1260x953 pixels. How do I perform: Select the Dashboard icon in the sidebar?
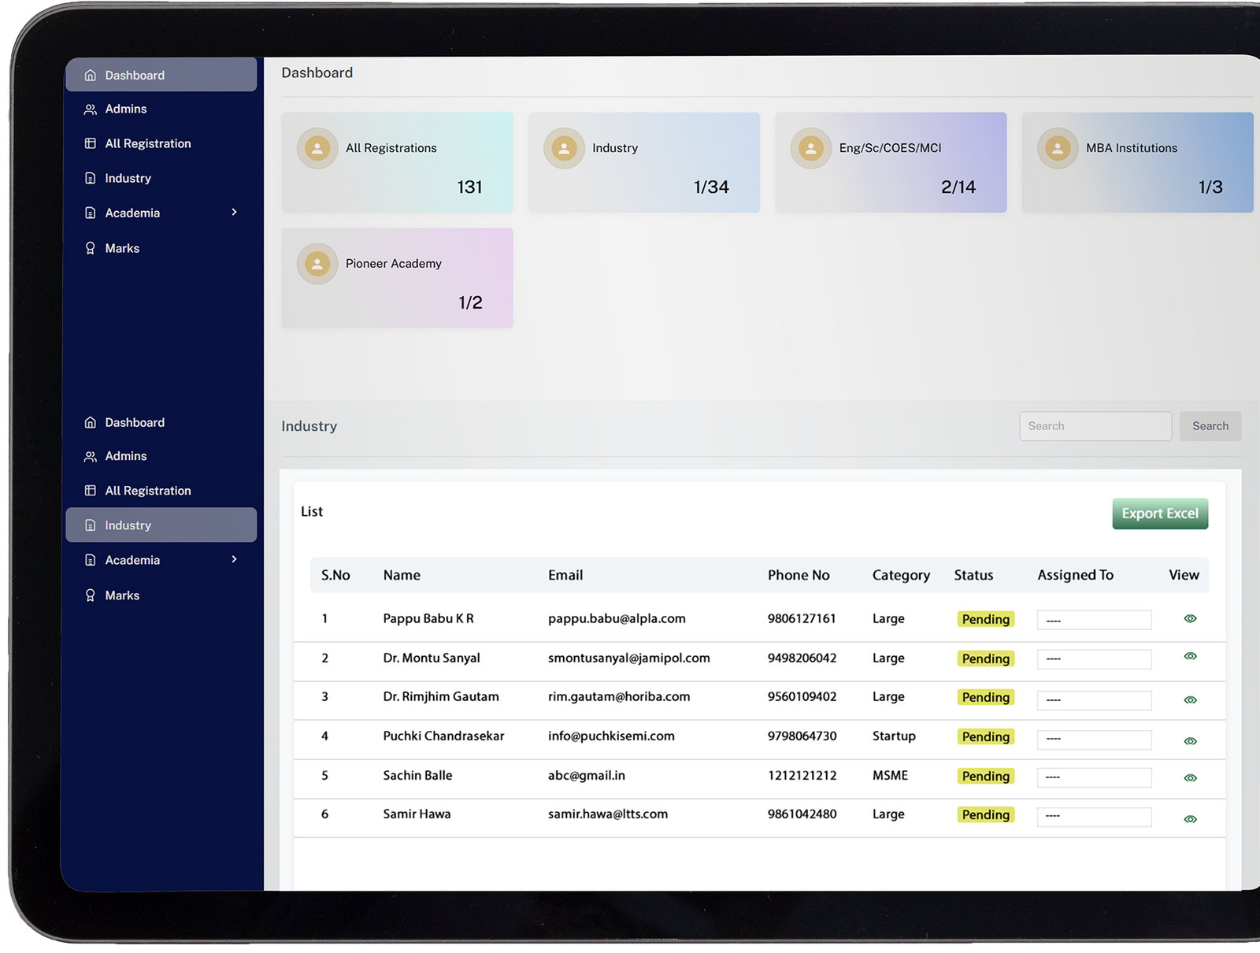point(90,75)
